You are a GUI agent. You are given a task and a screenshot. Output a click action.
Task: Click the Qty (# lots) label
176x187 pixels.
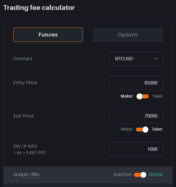click(25, 146)
